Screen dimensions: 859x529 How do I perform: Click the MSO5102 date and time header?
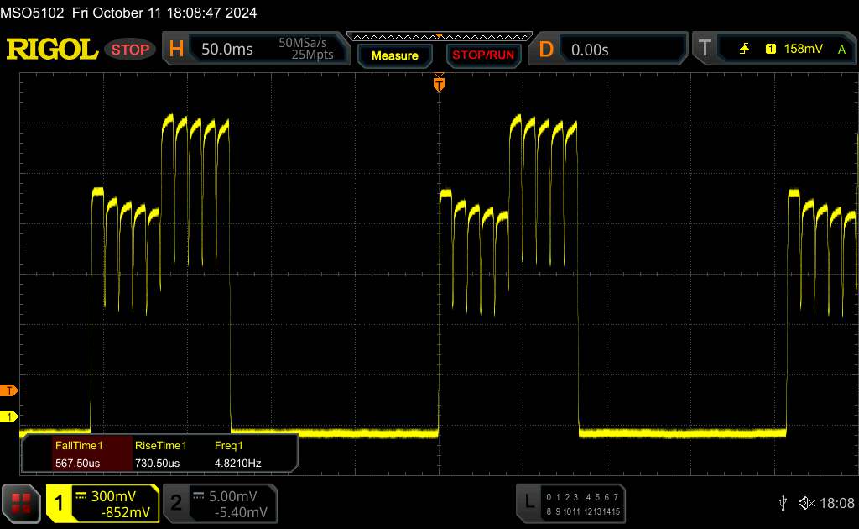click(128, 13)
